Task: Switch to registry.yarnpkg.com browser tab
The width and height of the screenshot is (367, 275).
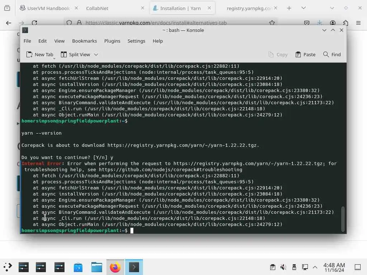Action: click(x=249, y=8)
